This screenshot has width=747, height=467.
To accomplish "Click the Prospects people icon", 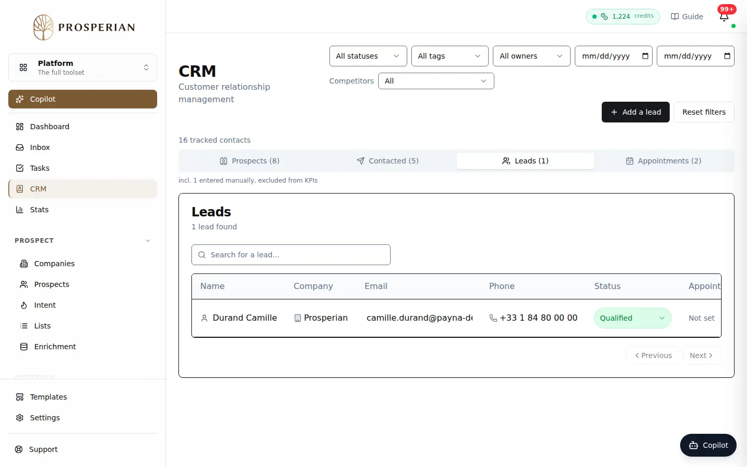I will (x=24, y=284).
